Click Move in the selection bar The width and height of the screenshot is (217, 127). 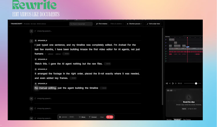82,117
